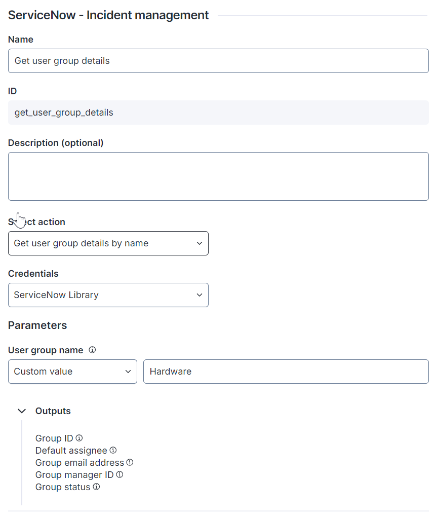Screen dimensions: 437x518
Task: Click the Outputs section label
Action: click(x=53, y=411)
